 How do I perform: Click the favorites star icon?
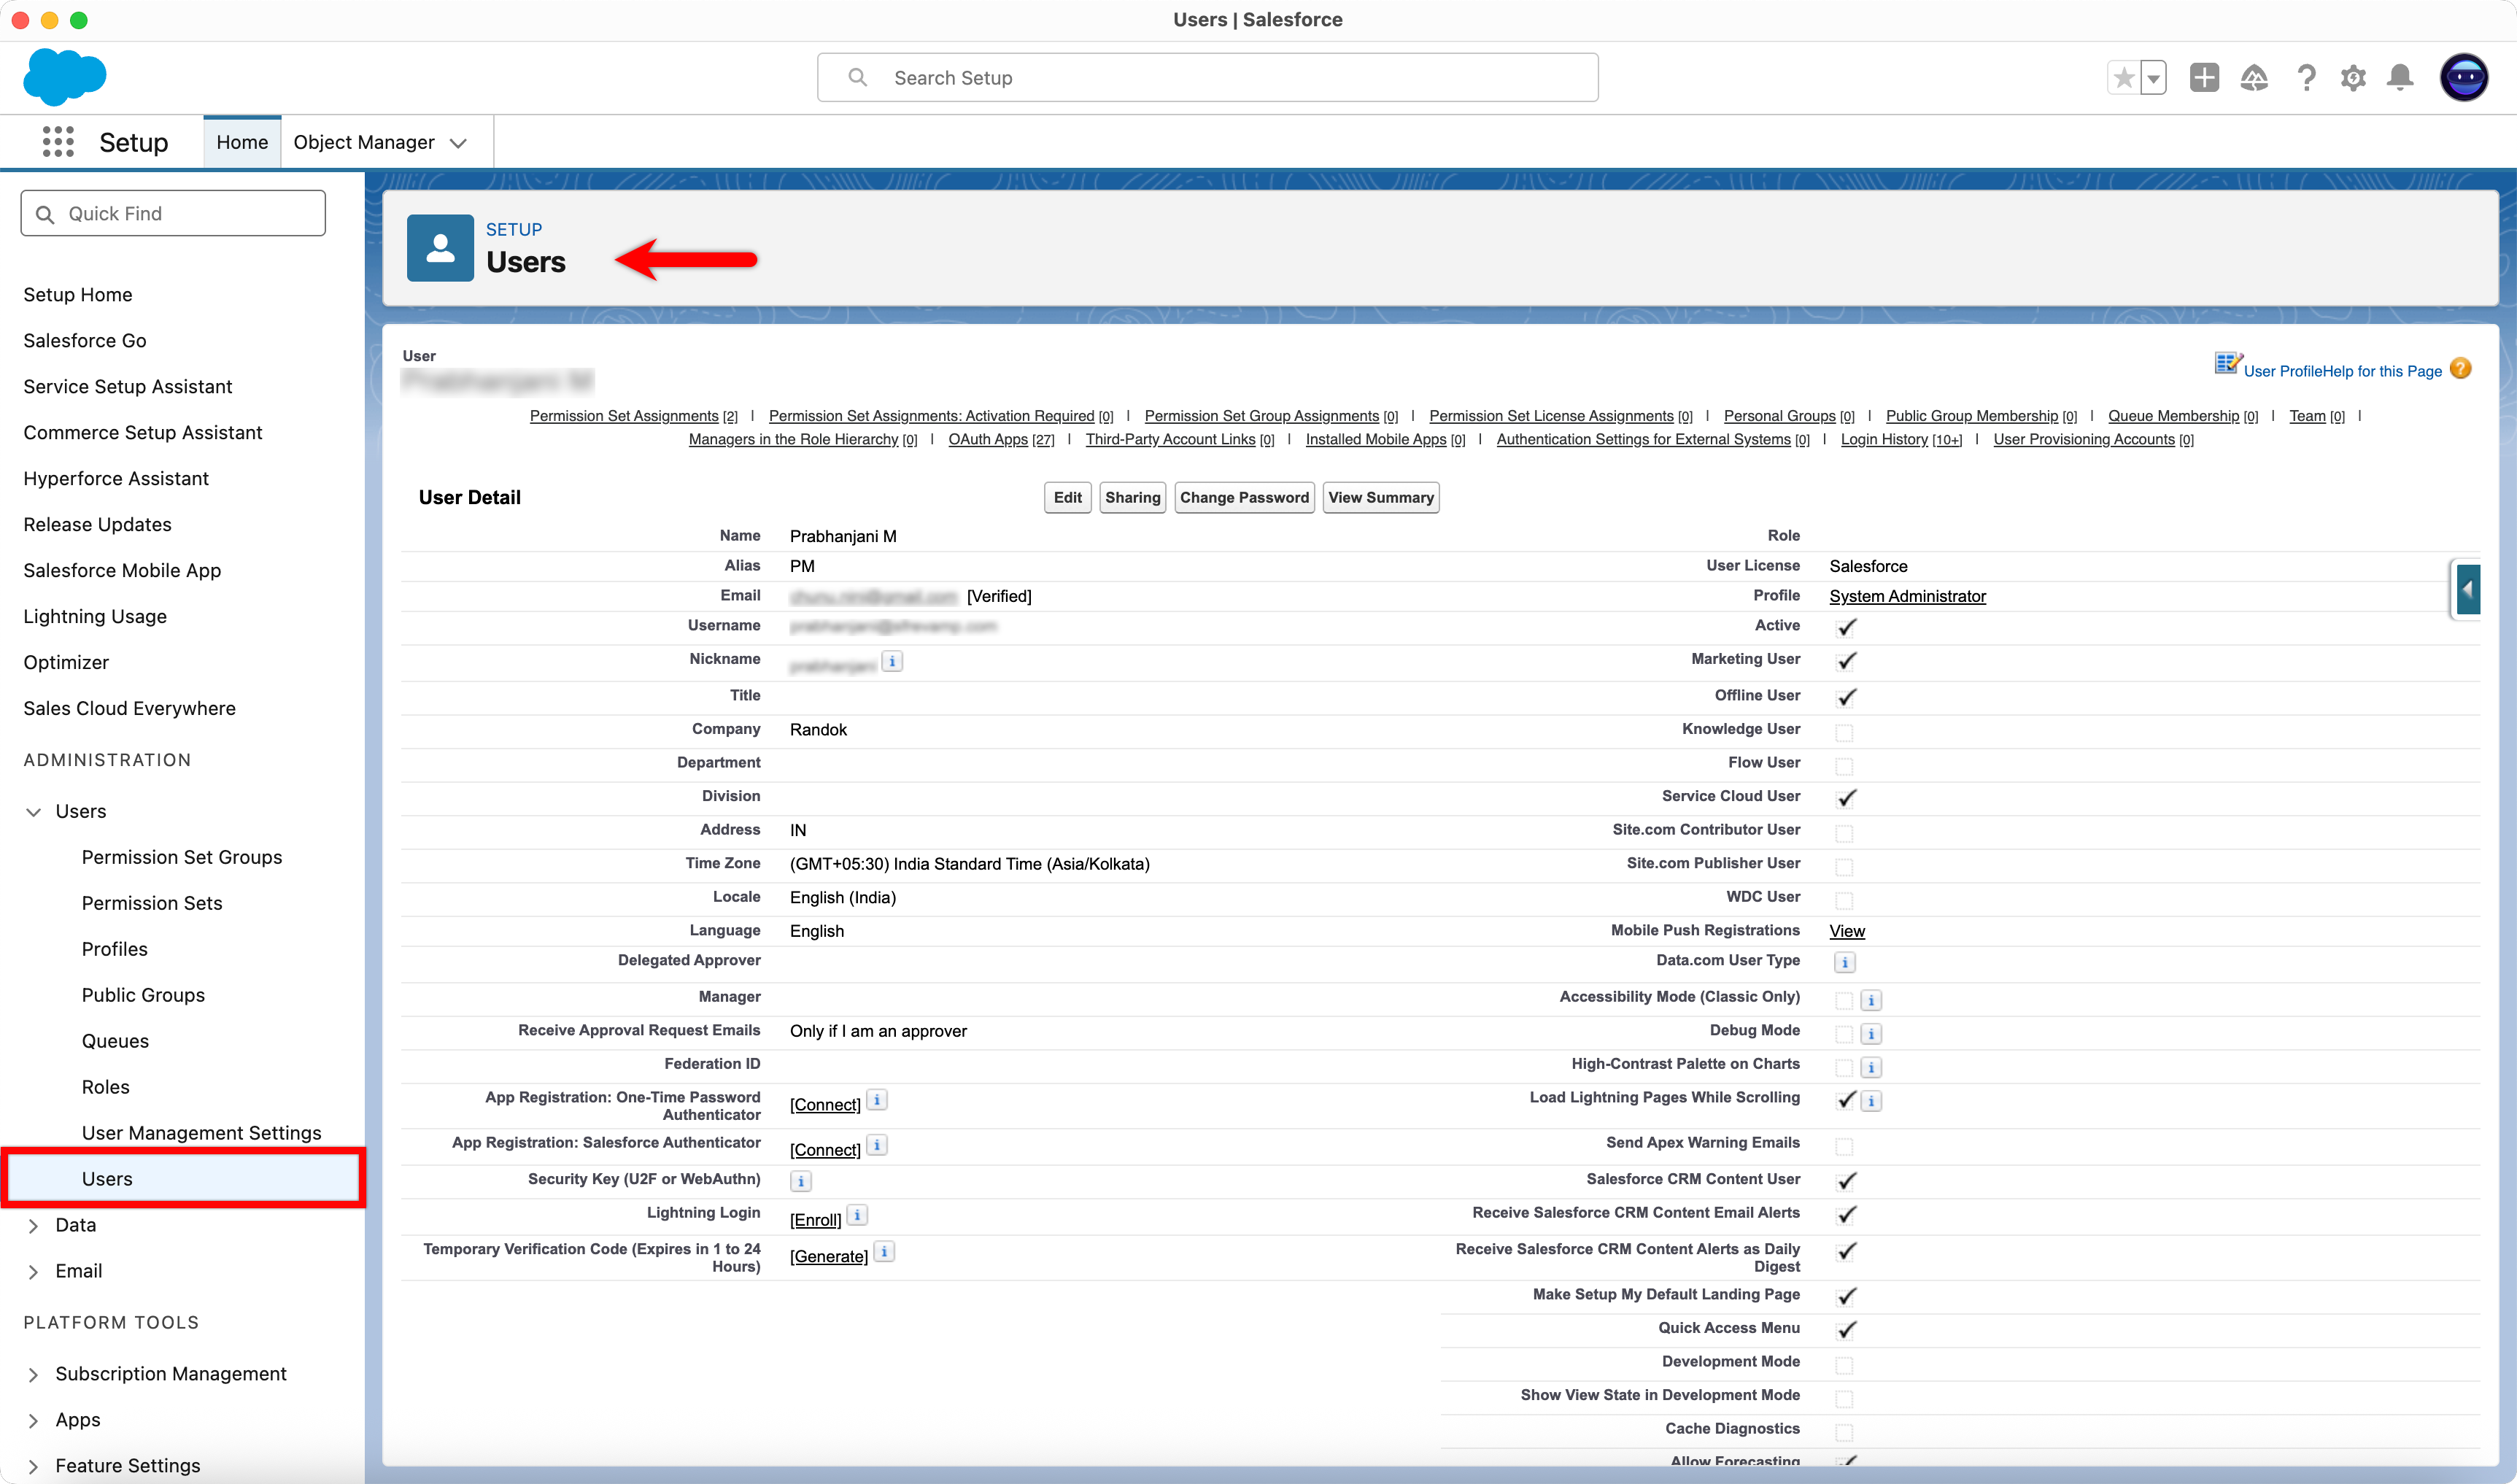tap(2122, 77)
